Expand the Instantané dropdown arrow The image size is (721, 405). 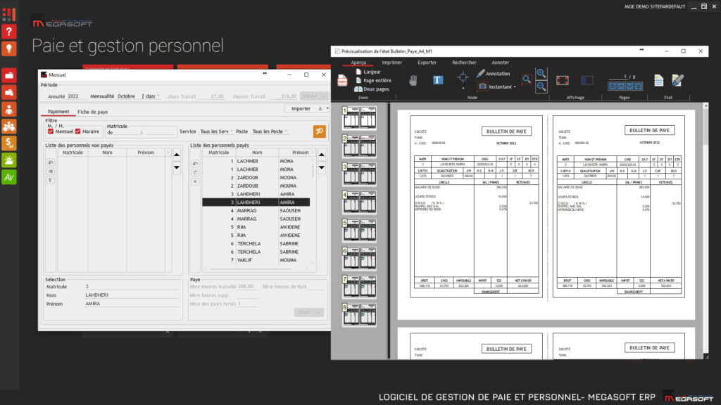click(515, 86)
